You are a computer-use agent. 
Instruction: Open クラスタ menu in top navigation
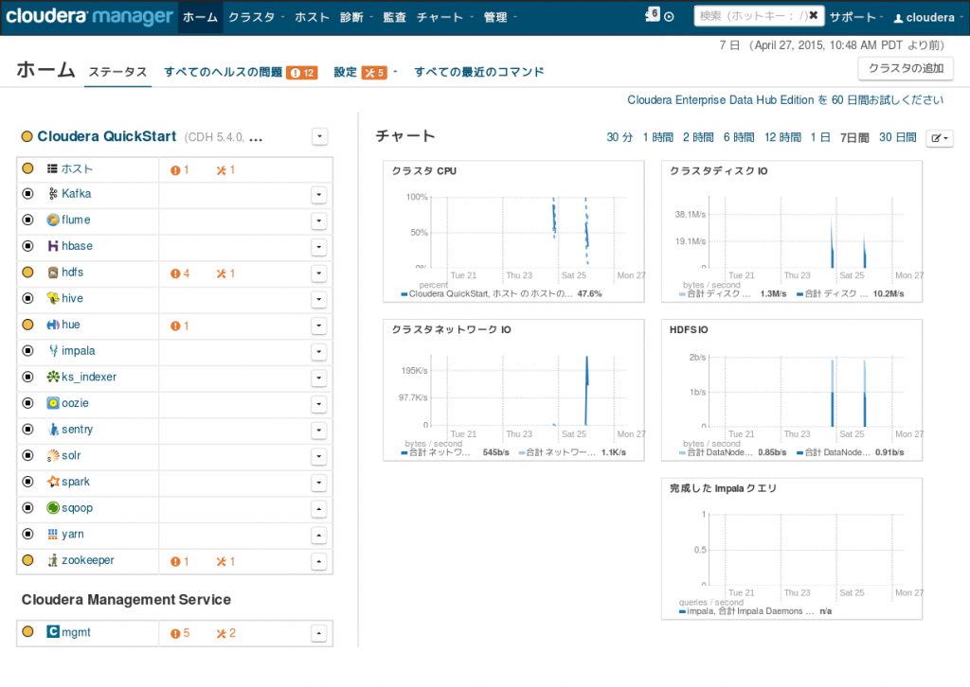(x=256, y=17)
